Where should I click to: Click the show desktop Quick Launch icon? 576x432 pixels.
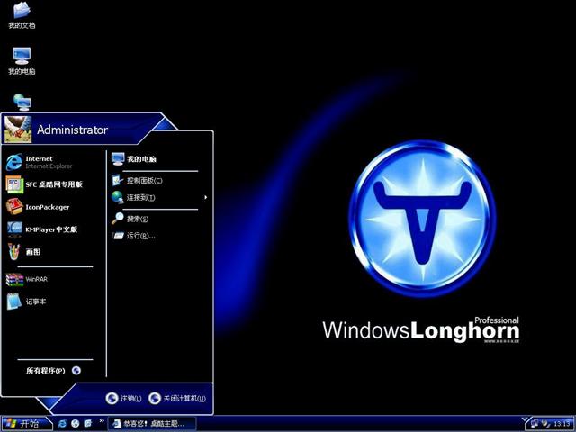pos(88,424)
